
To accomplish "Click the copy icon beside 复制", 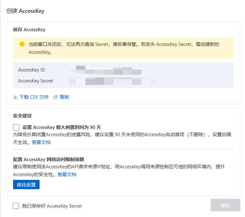I will [56, 97].
